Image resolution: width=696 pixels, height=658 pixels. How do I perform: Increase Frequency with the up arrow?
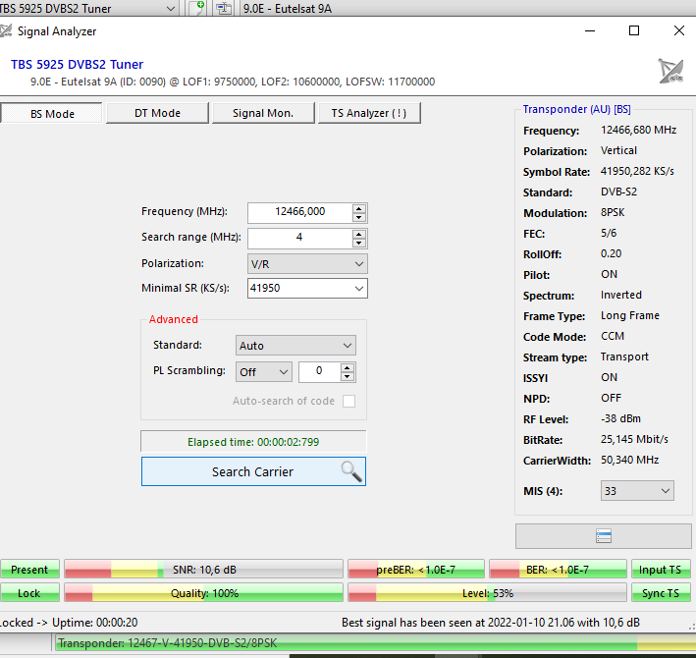point(358,208)
